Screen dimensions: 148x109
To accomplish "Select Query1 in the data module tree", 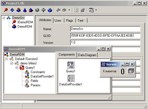I will pyautogui.click(x=30, y=68).
